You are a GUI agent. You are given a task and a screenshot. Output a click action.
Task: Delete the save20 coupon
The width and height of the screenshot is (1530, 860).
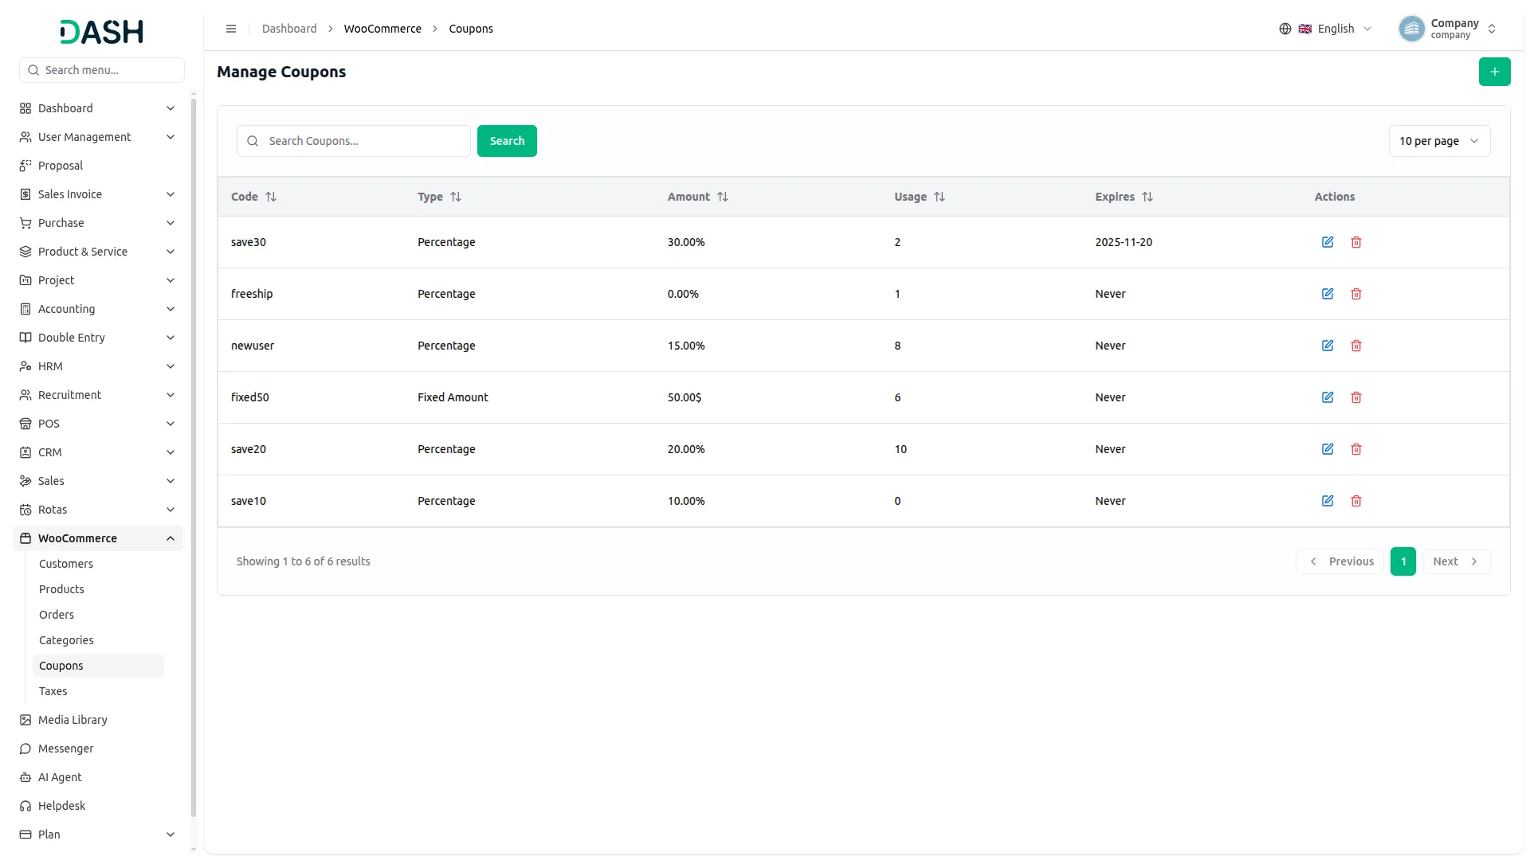tap(1356, 449)
